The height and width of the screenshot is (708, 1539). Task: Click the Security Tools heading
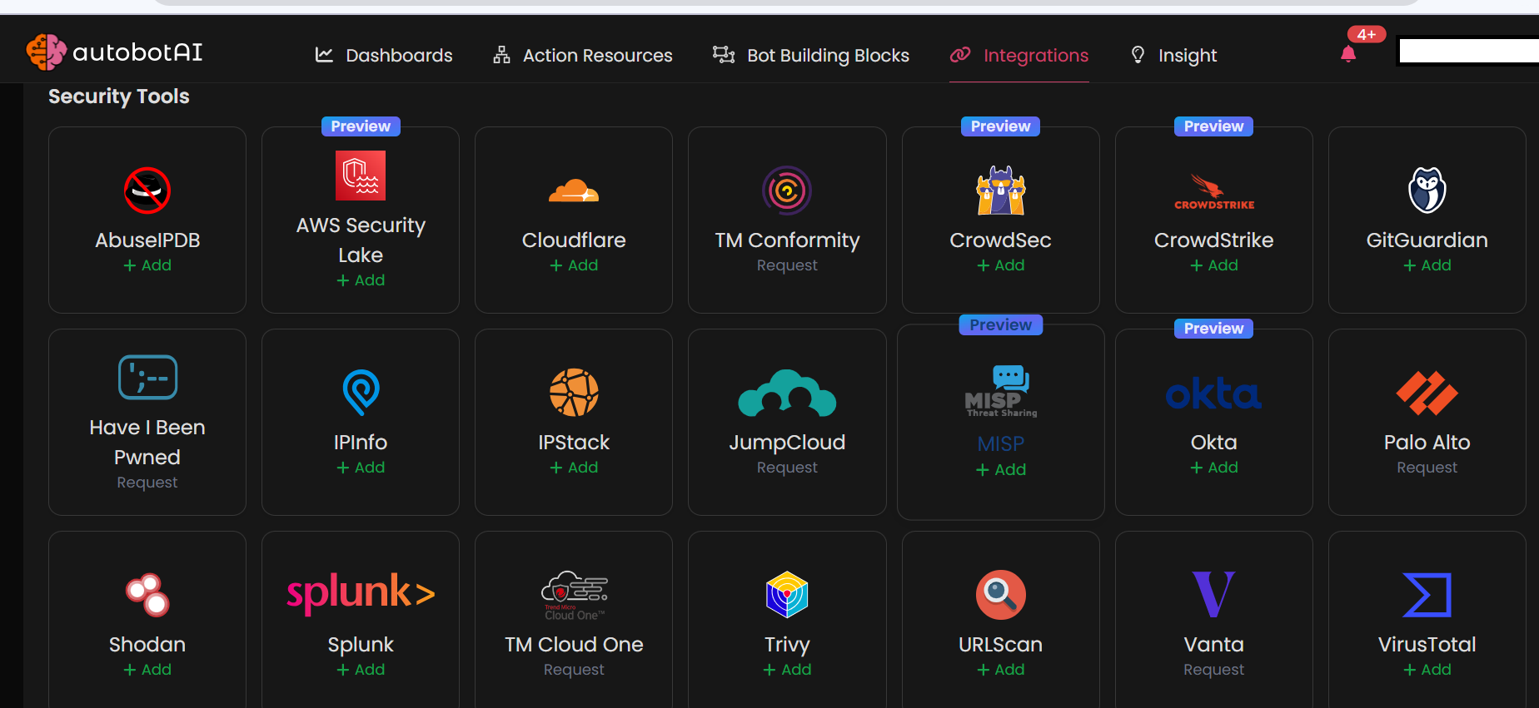119,97
